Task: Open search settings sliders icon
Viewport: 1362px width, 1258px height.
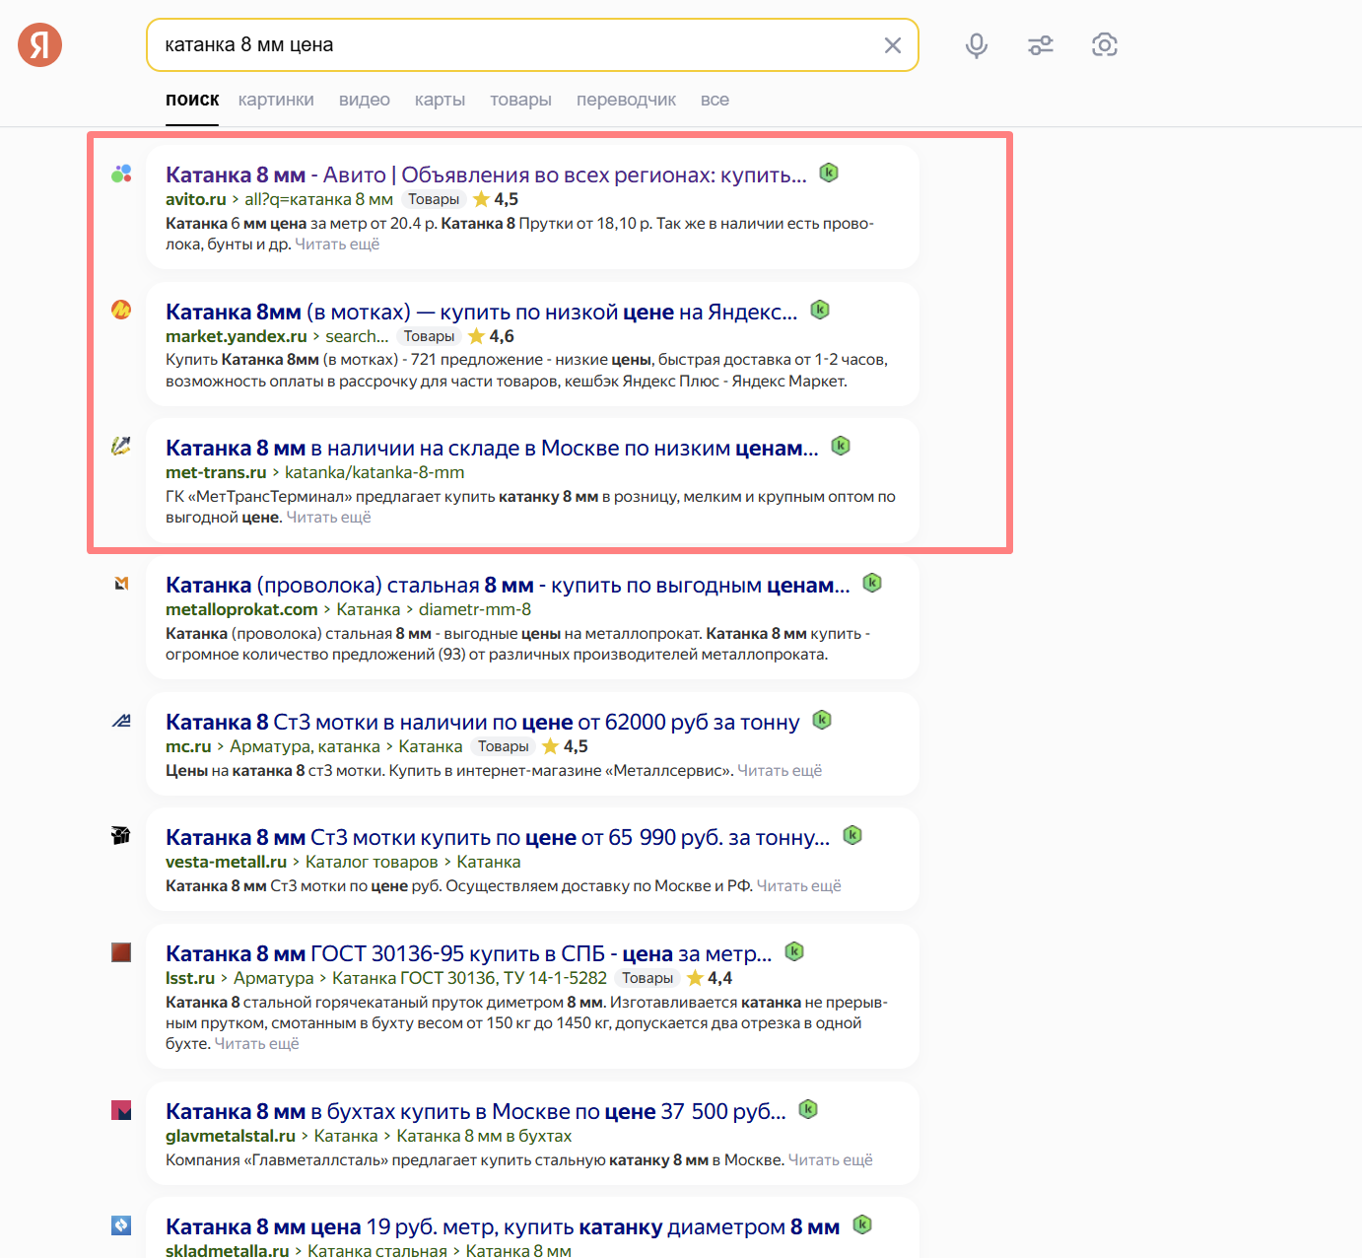Action: pos(1041,45)
